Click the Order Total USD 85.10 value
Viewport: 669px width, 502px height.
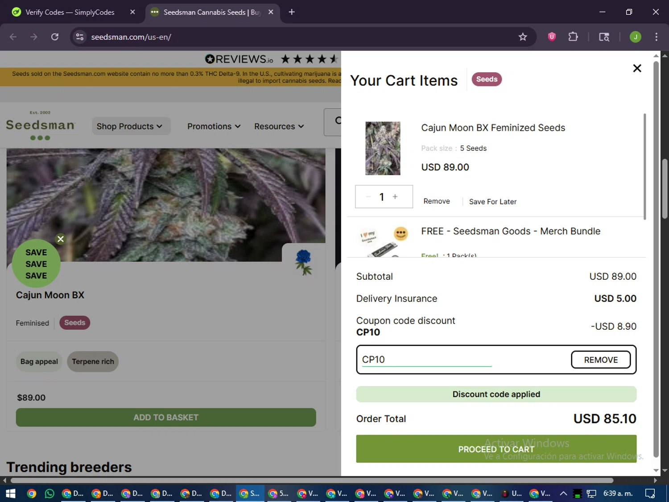[x=605, y=419]
